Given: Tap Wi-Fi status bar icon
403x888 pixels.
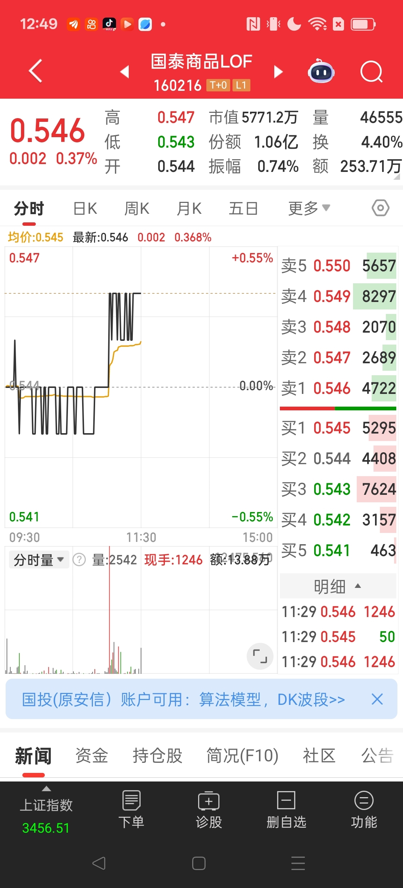Looking at the screenshot, I should click(x=317, y=25).
